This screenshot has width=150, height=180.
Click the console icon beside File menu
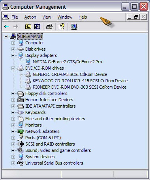(x=6, y=17)
